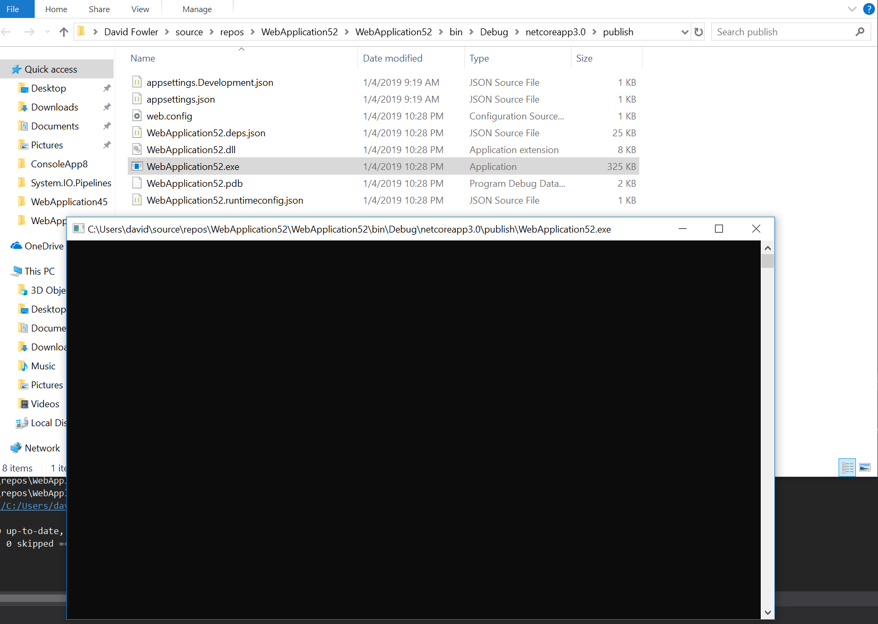Unpin Downloads from Quick access
This screenshot has height=624, width=878.
(107, 107)
